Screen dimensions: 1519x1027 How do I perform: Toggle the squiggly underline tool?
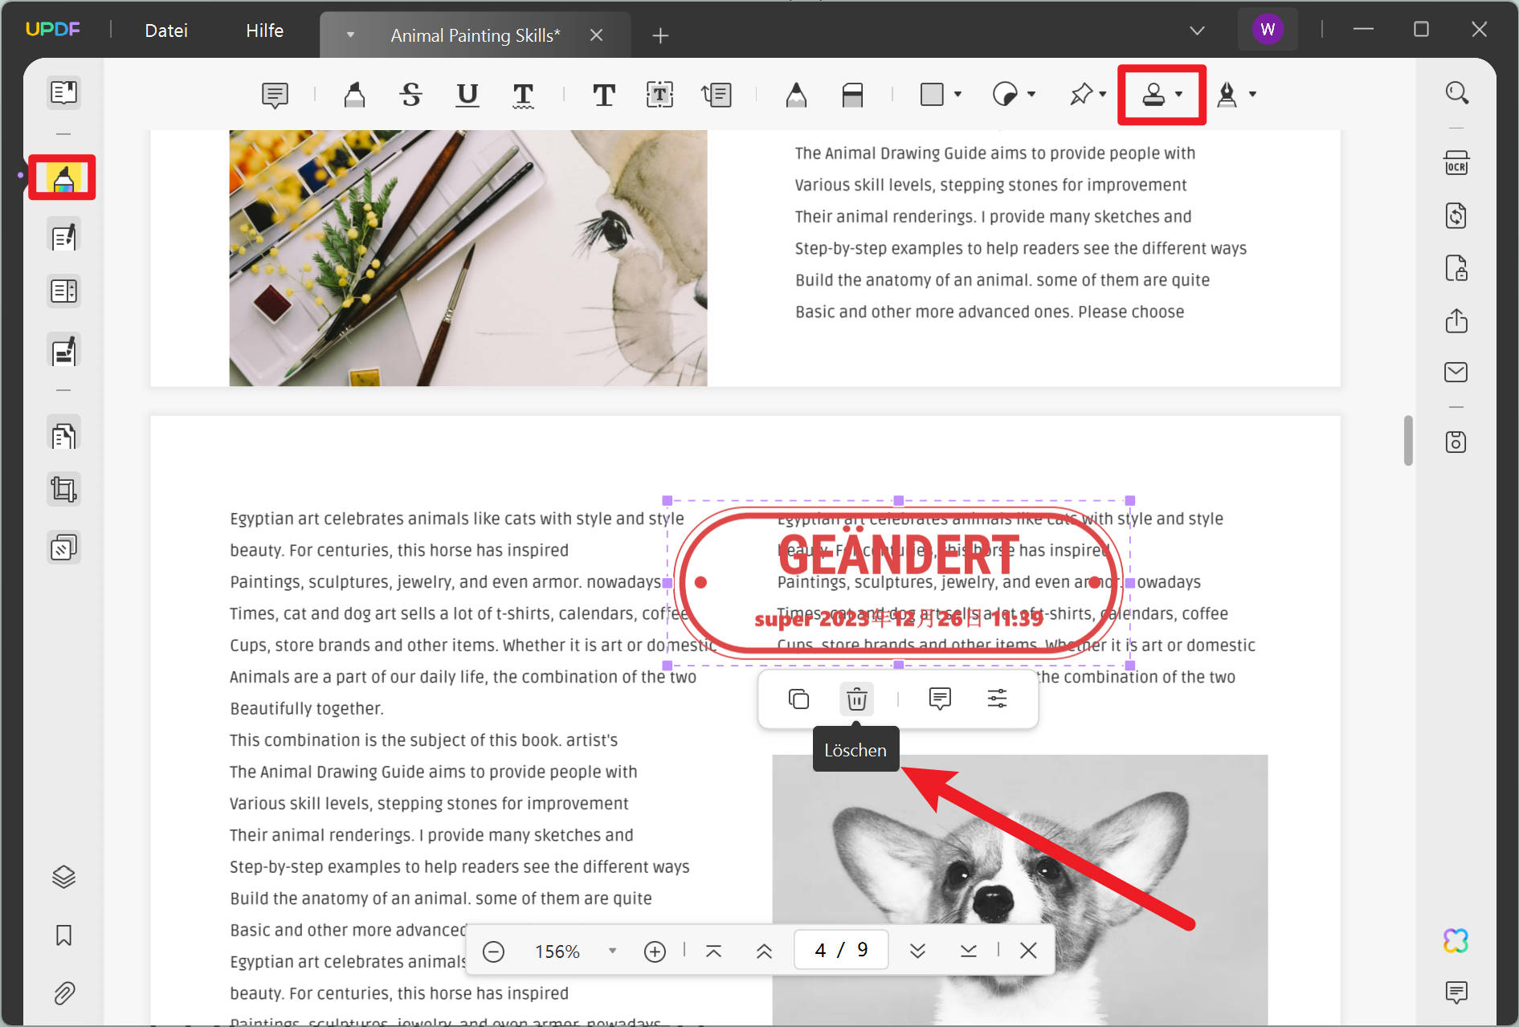523,95
